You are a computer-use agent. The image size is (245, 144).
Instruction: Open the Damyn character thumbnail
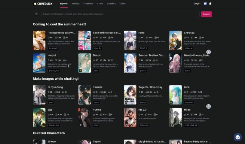click(84, 63)
